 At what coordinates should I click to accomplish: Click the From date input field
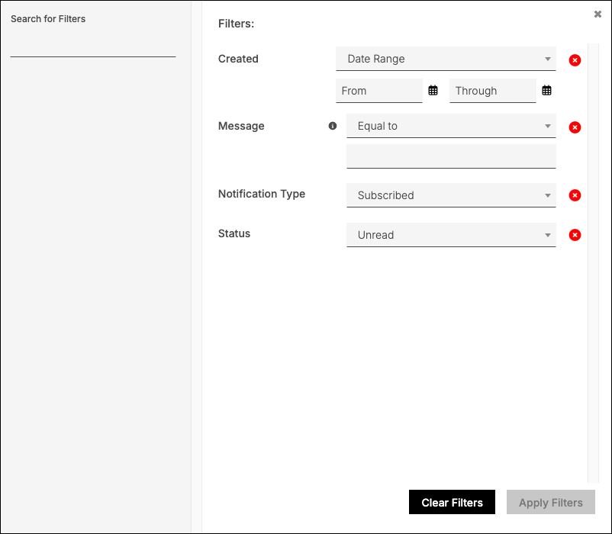click(x=379, y=91)
